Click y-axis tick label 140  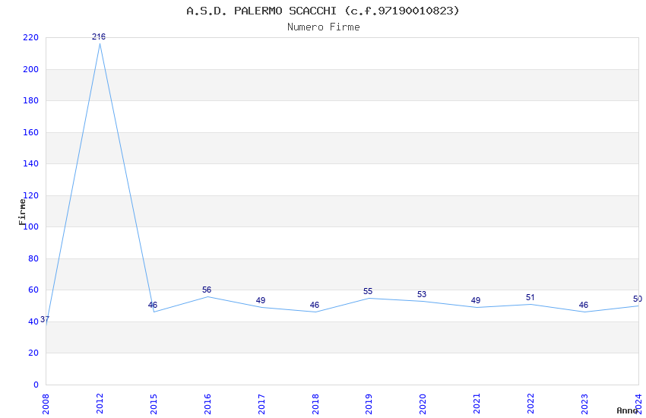pyautogui.click(x=31, y=164)
